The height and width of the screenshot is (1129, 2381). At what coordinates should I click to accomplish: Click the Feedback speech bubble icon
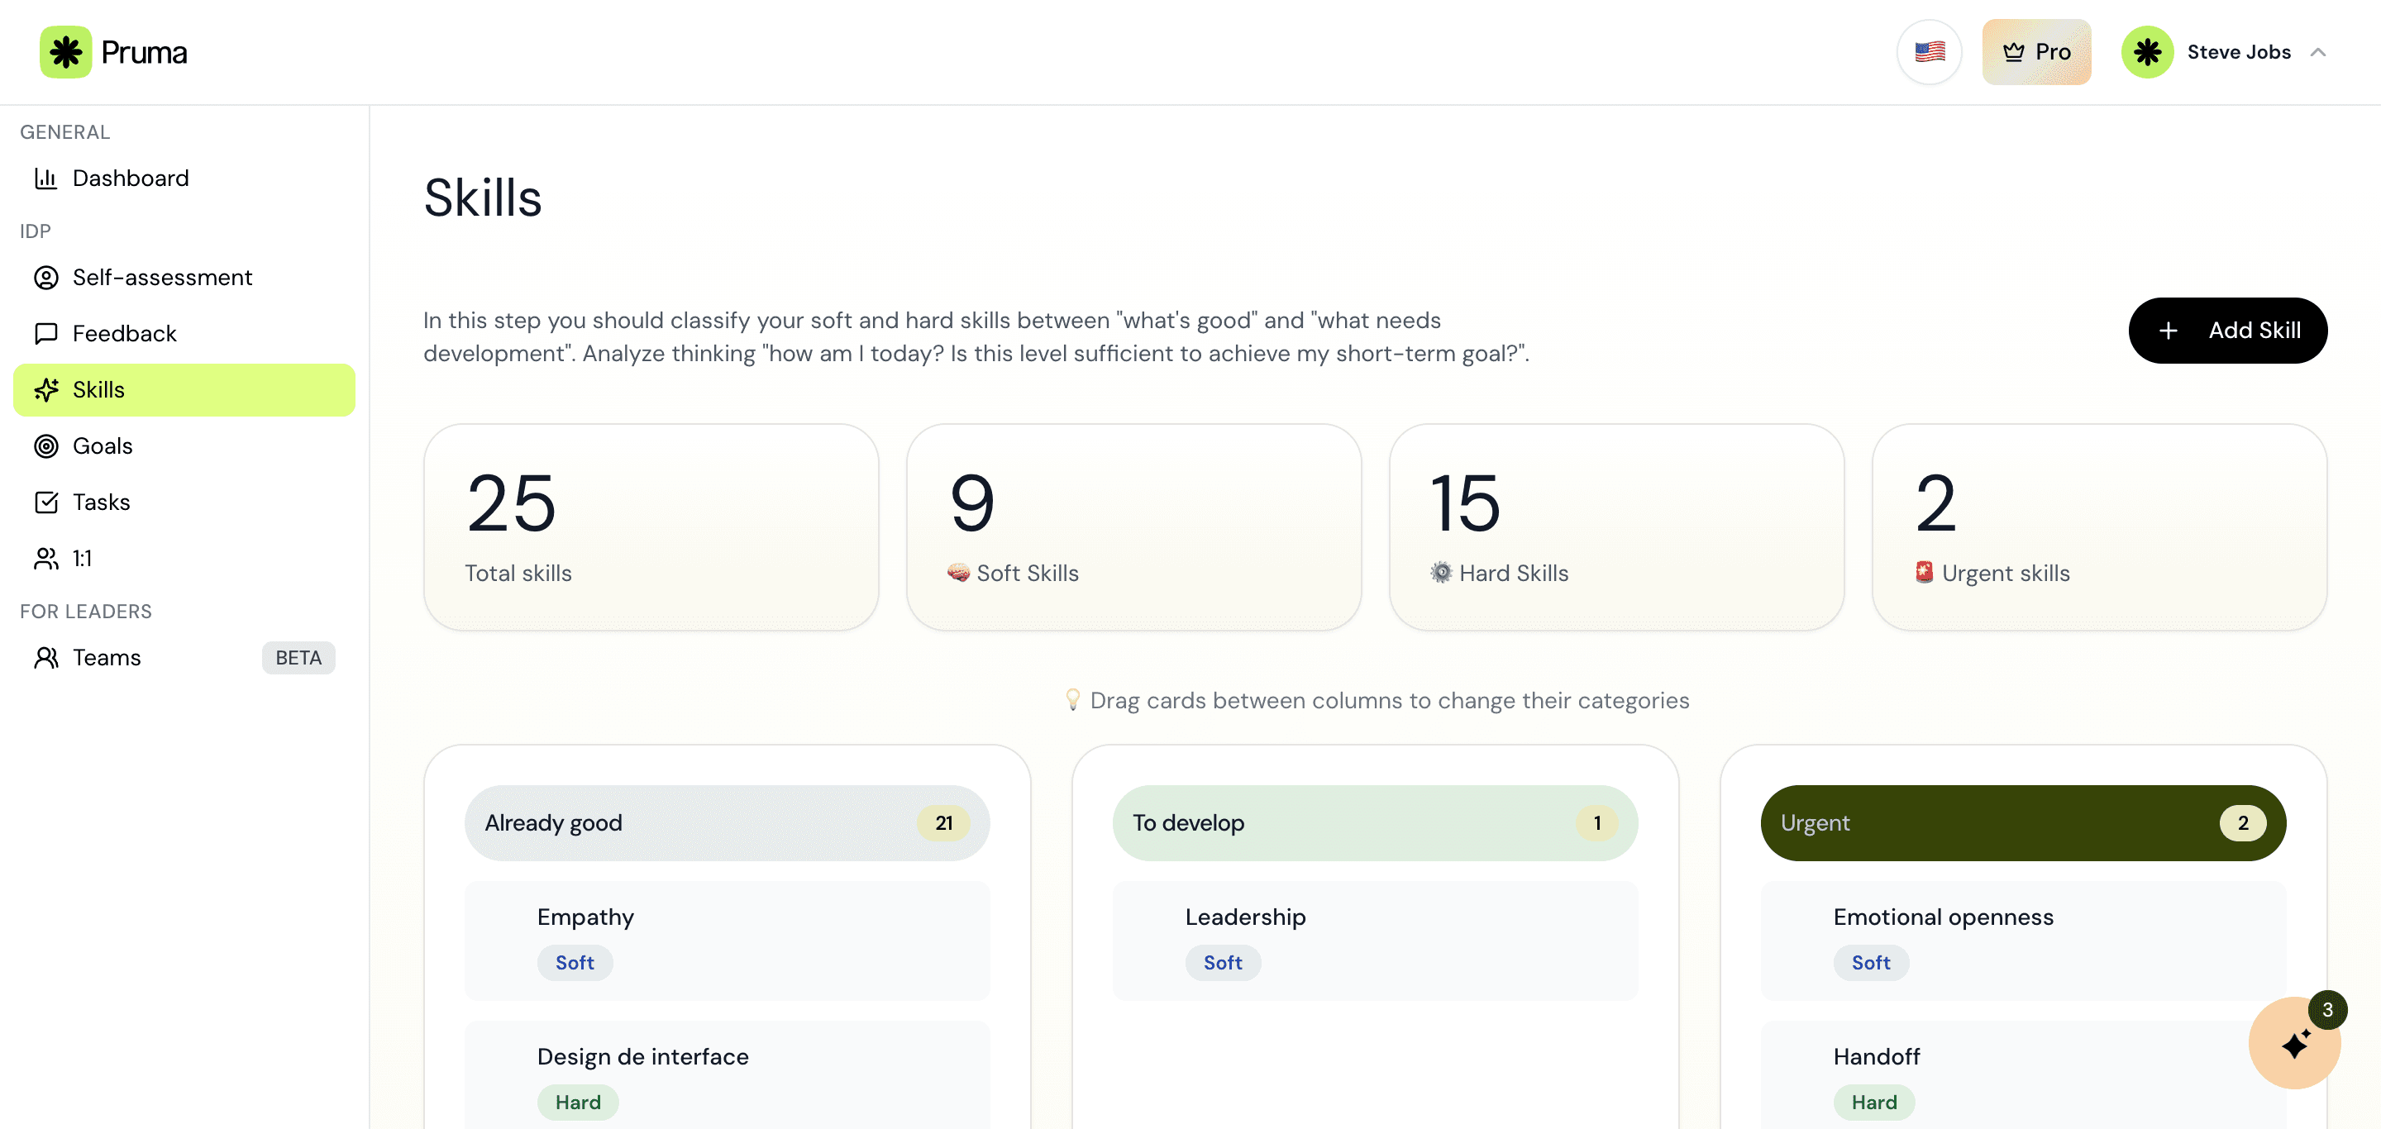(x=46, y=334)
